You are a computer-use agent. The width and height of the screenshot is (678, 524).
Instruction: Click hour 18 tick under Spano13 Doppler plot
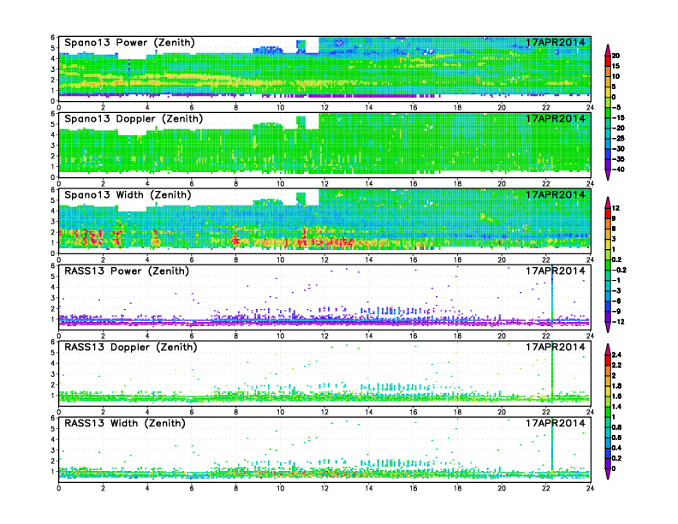tap(457, 183)
